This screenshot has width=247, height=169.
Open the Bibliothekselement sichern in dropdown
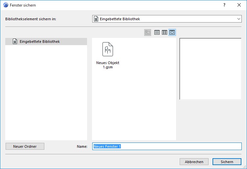point(167,19)
